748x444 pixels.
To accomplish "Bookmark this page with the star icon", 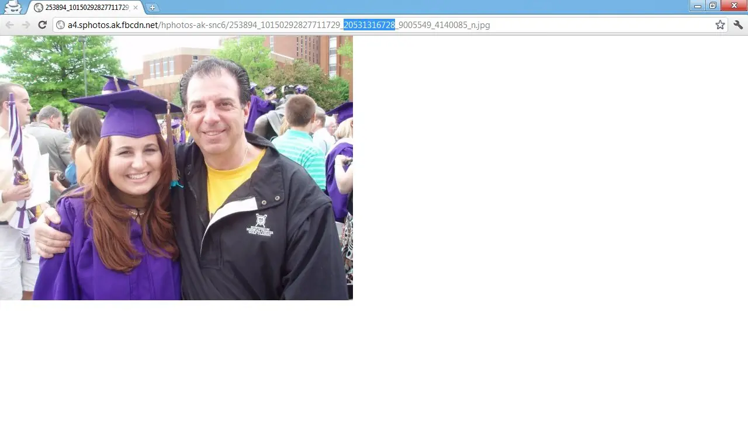I will point(720,25).
